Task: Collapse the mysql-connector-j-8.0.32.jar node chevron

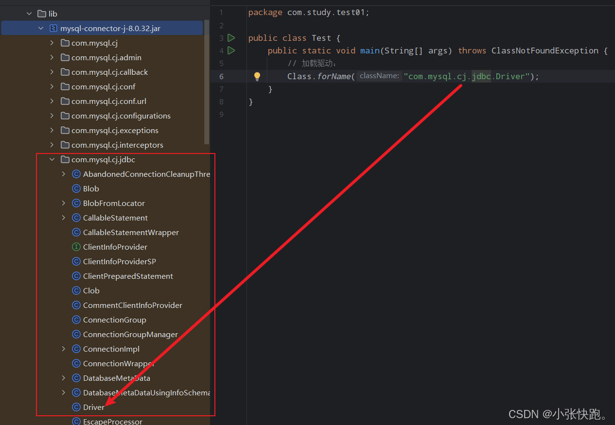Action: 41,28
